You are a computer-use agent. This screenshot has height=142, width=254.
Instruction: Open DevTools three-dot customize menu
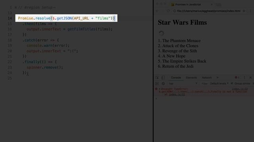244,78
